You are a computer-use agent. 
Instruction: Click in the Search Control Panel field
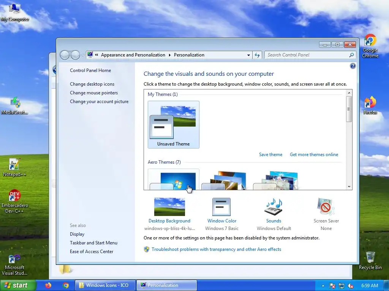308,55
